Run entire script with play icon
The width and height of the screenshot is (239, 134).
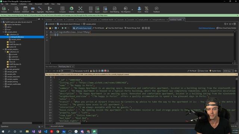pos(62,28)
